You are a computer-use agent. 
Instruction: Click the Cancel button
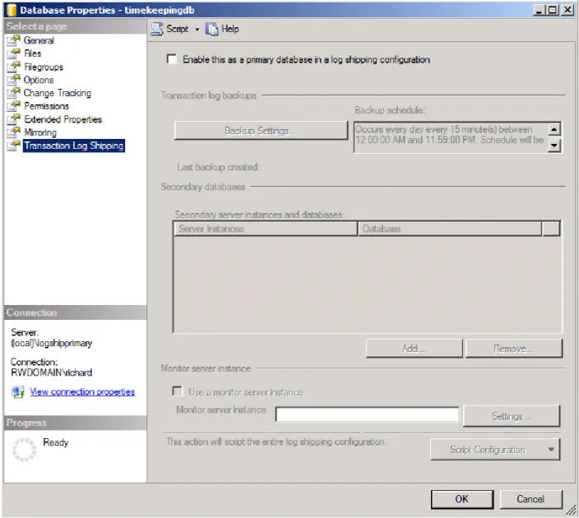(530, 499)
